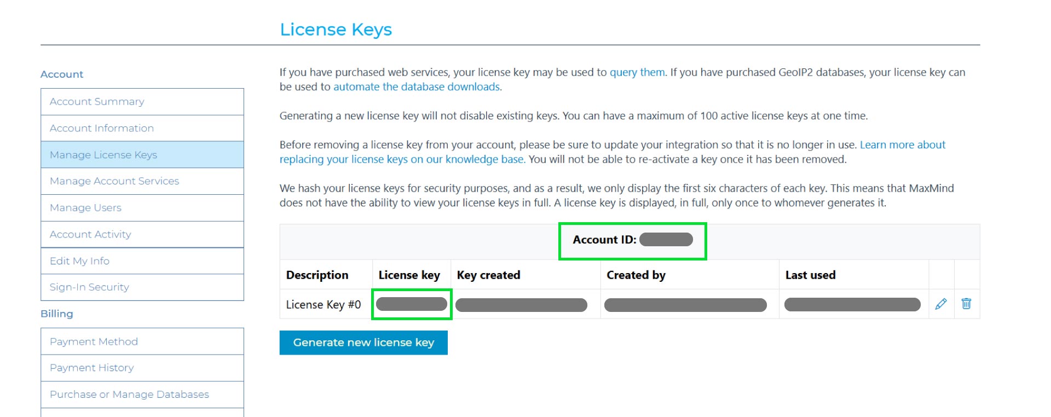Open the knowledge base link about replacing license keys
The height and width of the screenshot is (417, 1051).
[401, 159]
